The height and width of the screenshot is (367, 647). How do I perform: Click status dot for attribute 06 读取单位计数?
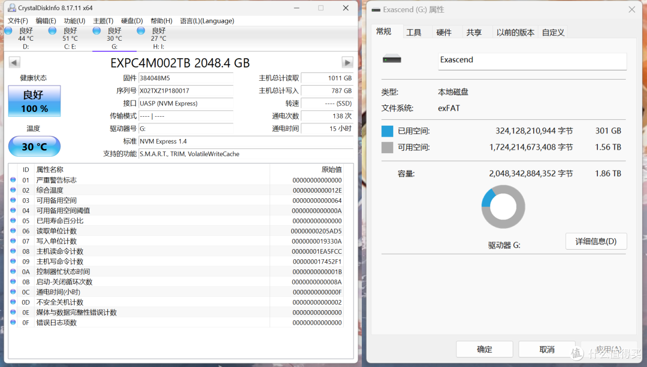(13, 230)
